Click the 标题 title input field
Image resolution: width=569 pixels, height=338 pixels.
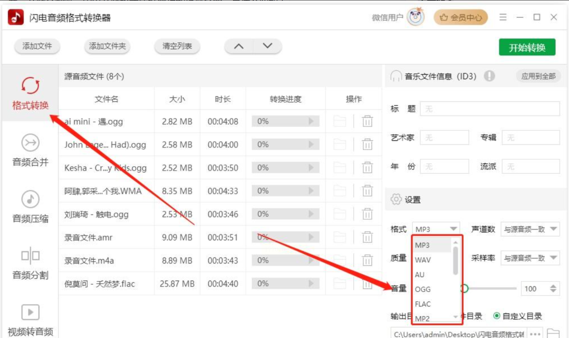tap(490, 109)
